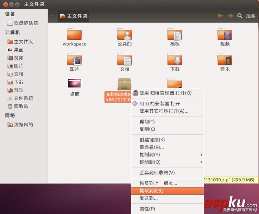259x214 pixels.
Task: Choose 使用其它程序打开(A)...
Action: (167, 111)
